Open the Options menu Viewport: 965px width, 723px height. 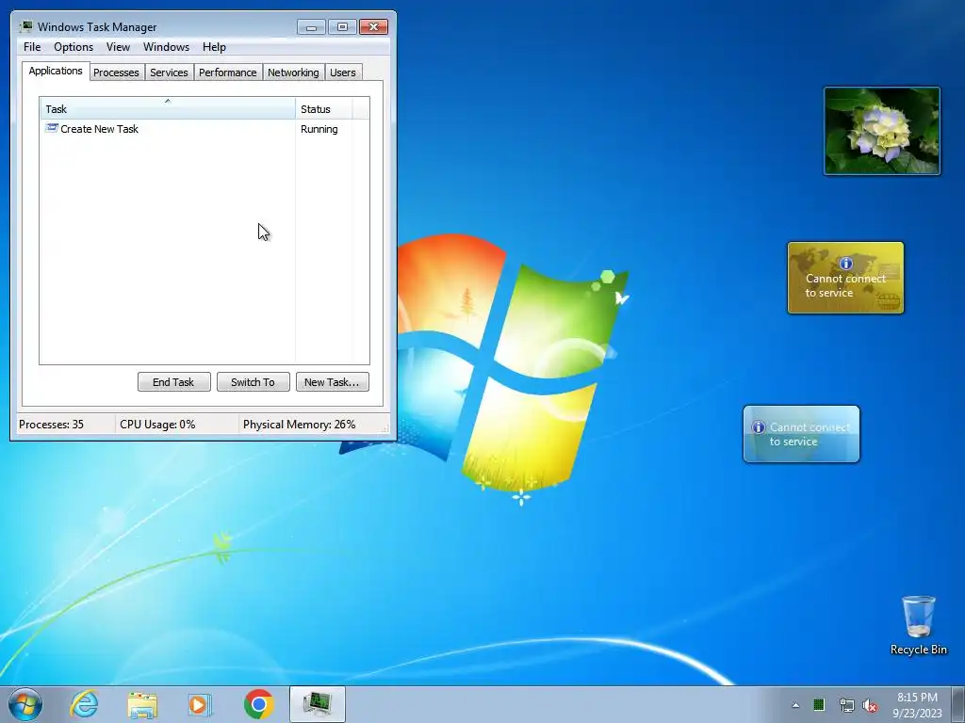point(74,47)
